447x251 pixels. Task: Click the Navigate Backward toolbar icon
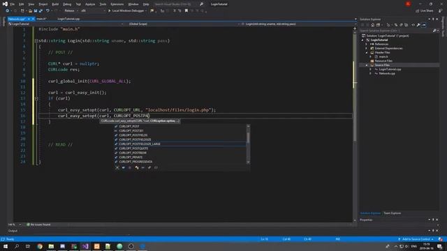click(x=7, y=11)
